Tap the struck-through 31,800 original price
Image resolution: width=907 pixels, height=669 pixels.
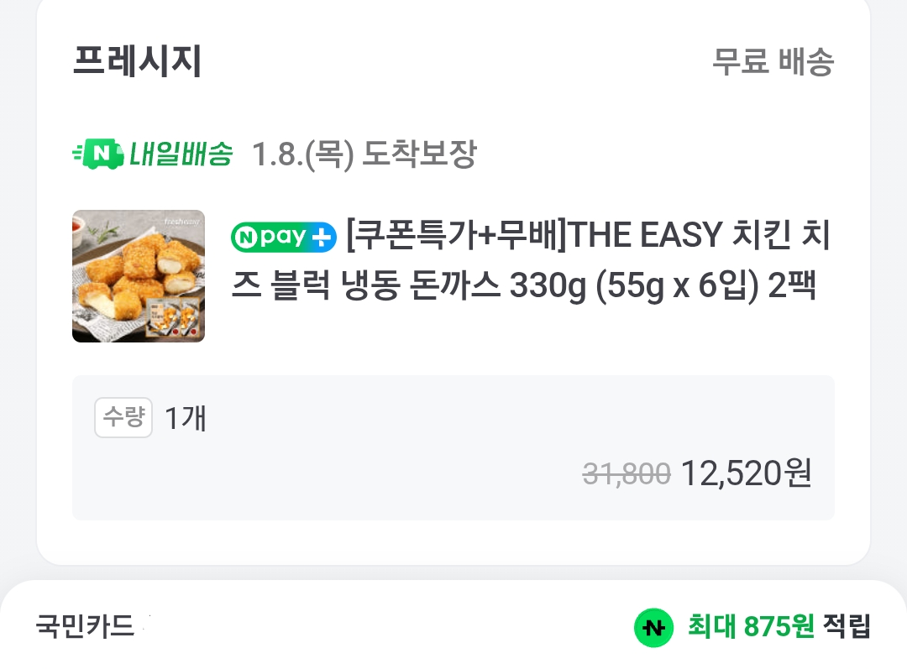coord(627,475)
